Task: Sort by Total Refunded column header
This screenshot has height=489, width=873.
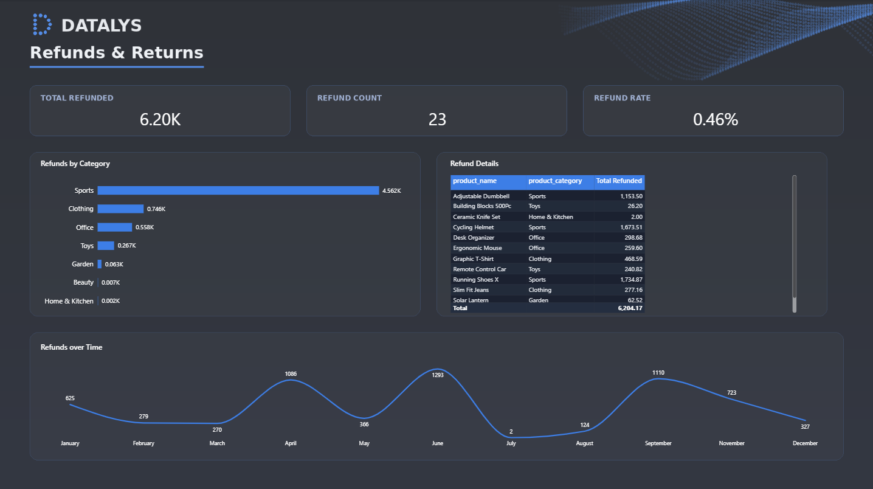Action: 619,181
